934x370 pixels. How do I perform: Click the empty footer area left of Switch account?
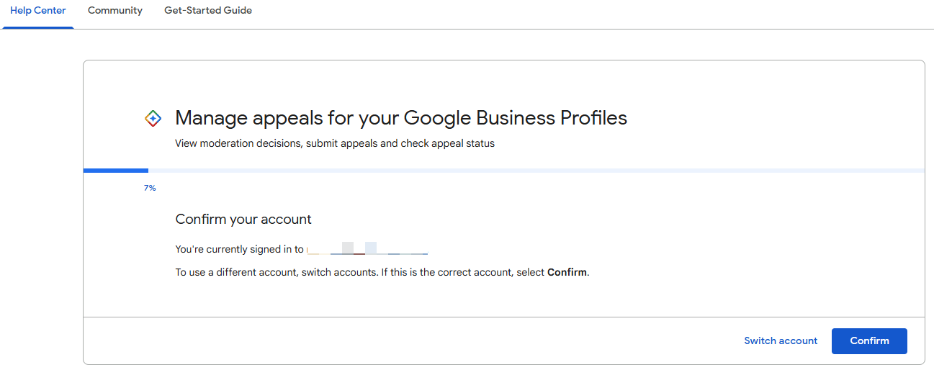[x=410, y=340]
